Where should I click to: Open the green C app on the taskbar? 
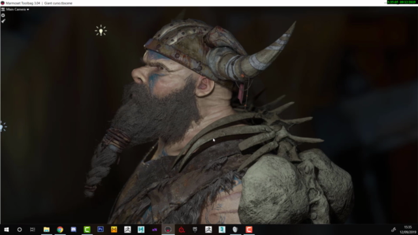coord(87,229)
